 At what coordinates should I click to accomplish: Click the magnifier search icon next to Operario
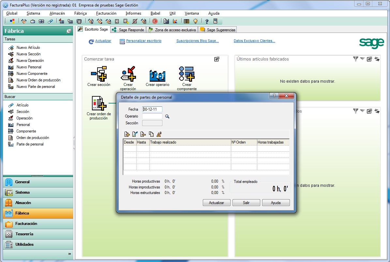point(167,116)
